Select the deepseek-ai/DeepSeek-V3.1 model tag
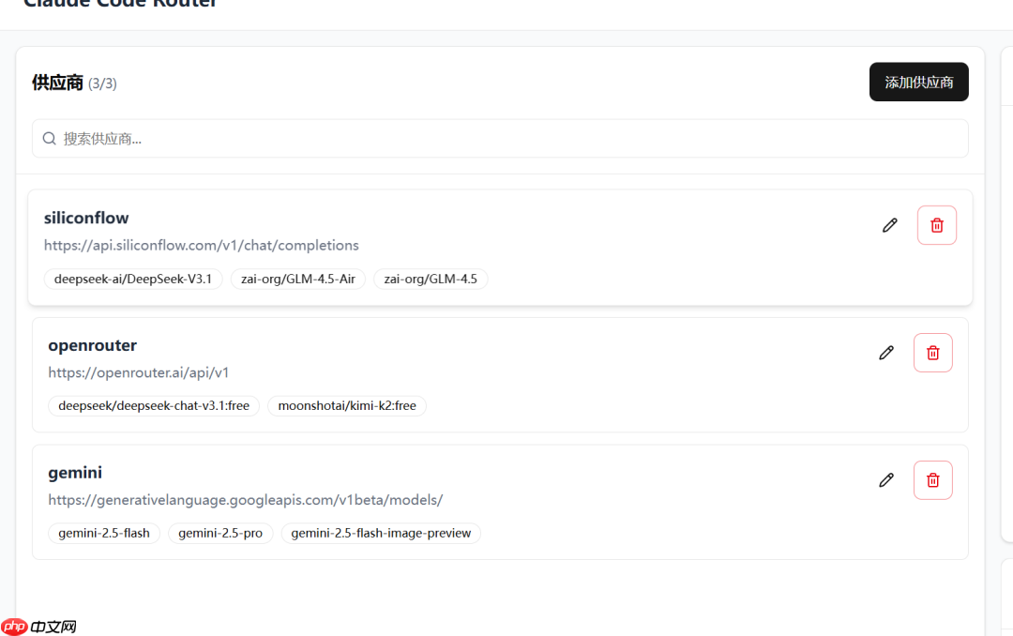 (132, 279)
